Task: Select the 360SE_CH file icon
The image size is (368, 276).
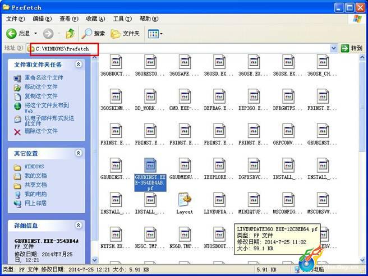Action: coord(323,62)
